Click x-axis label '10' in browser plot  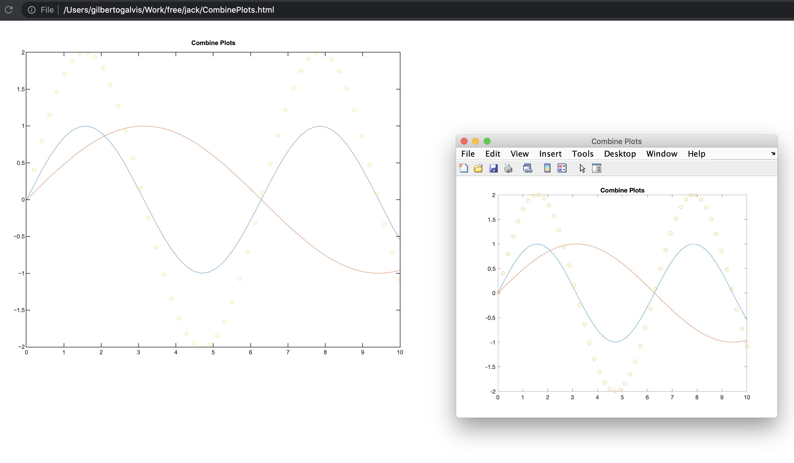point(400,352)
